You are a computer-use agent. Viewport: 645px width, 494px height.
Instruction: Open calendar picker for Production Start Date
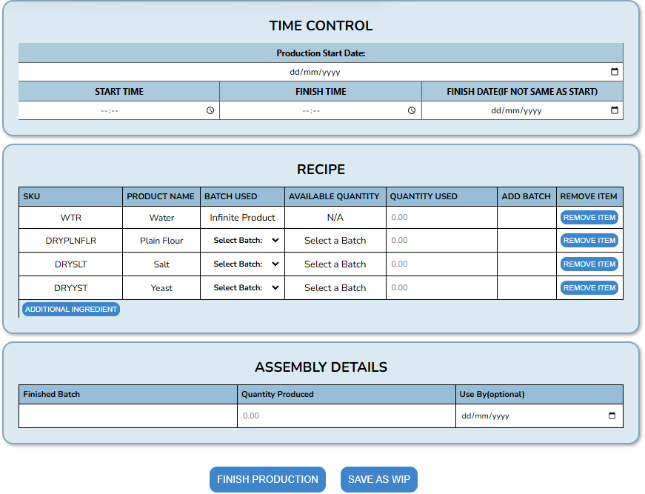[x=614, y=72]
